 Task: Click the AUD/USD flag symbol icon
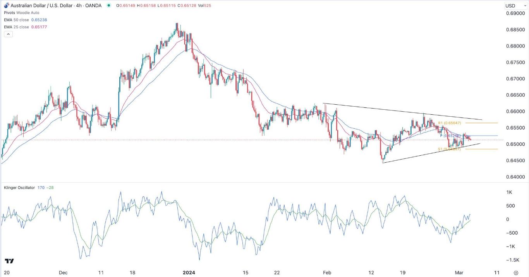[6, 5]
